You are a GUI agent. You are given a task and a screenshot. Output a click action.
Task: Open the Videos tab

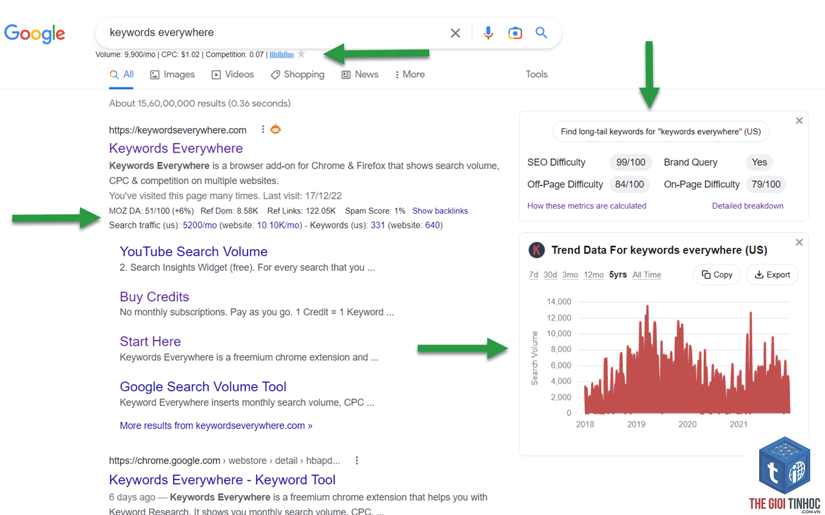pyautogui.click(x=233, y=75)
